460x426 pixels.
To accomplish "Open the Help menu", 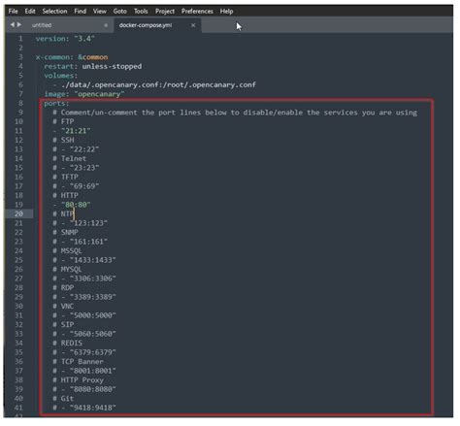I will point(226,12).
